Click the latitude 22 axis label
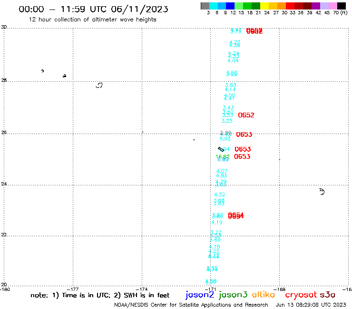The image size is (352, 309). (x=4, y=234)
